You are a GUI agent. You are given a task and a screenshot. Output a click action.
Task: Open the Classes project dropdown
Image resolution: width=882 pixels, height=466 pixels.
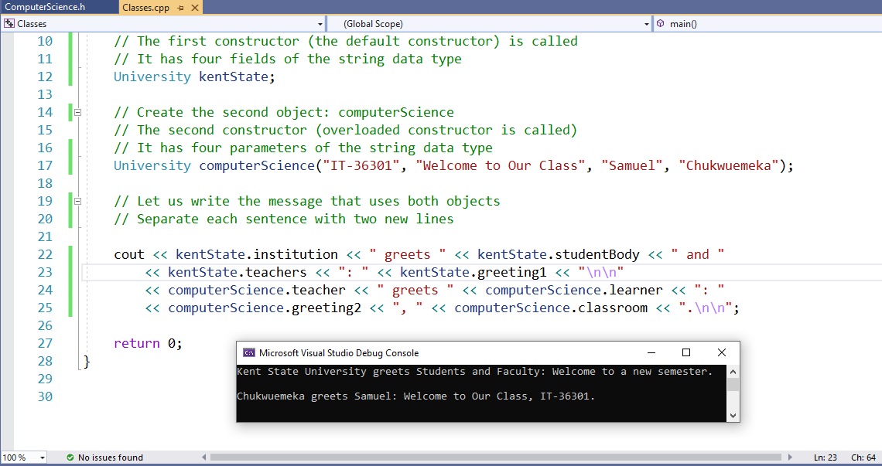point(320,24)
